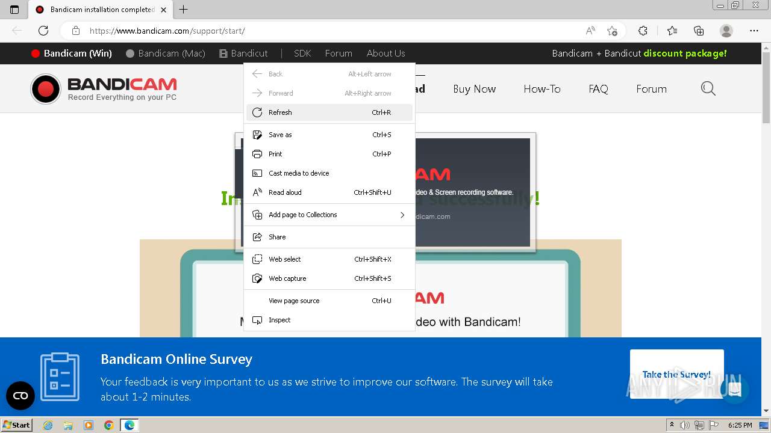Choose View page source
Image resolution: width=771 pixels, height=433 pixels.
pyautogui.click(x=329, y=301)
